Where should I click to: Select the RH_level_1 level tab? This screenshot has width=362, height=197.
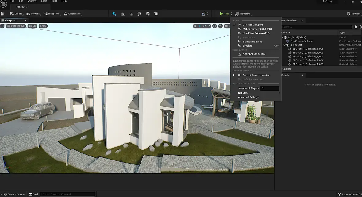(x=22, y=7)
